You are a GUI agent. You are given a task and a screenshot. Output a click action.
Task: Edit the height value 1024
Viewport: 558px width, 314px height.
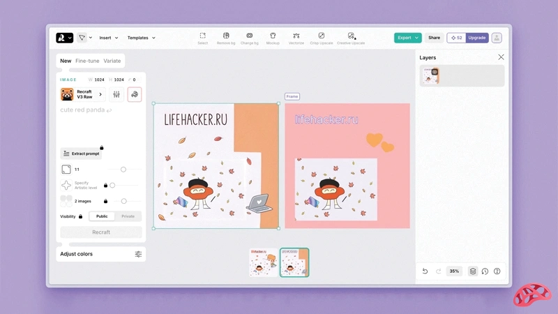pyautogui.click(x=119, y=80)
